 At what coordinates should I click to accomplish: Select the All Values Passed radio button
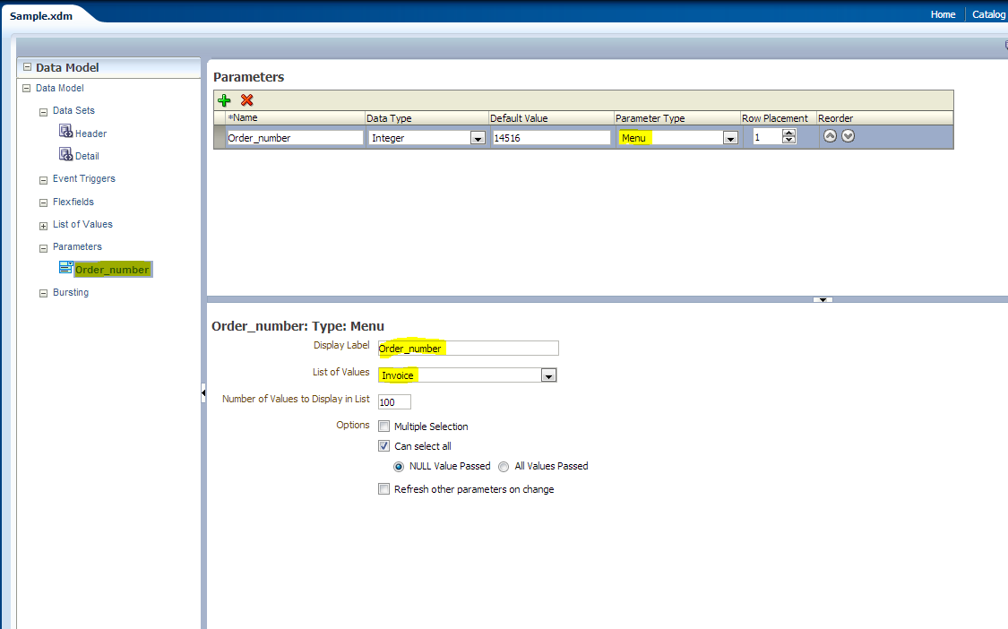pos(503,466)
